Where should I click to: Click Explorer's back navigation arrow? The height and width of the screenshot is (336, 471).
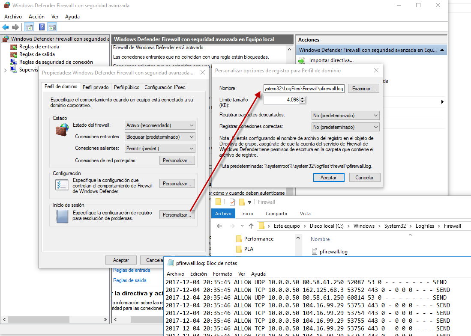click(x=219, y=226)
